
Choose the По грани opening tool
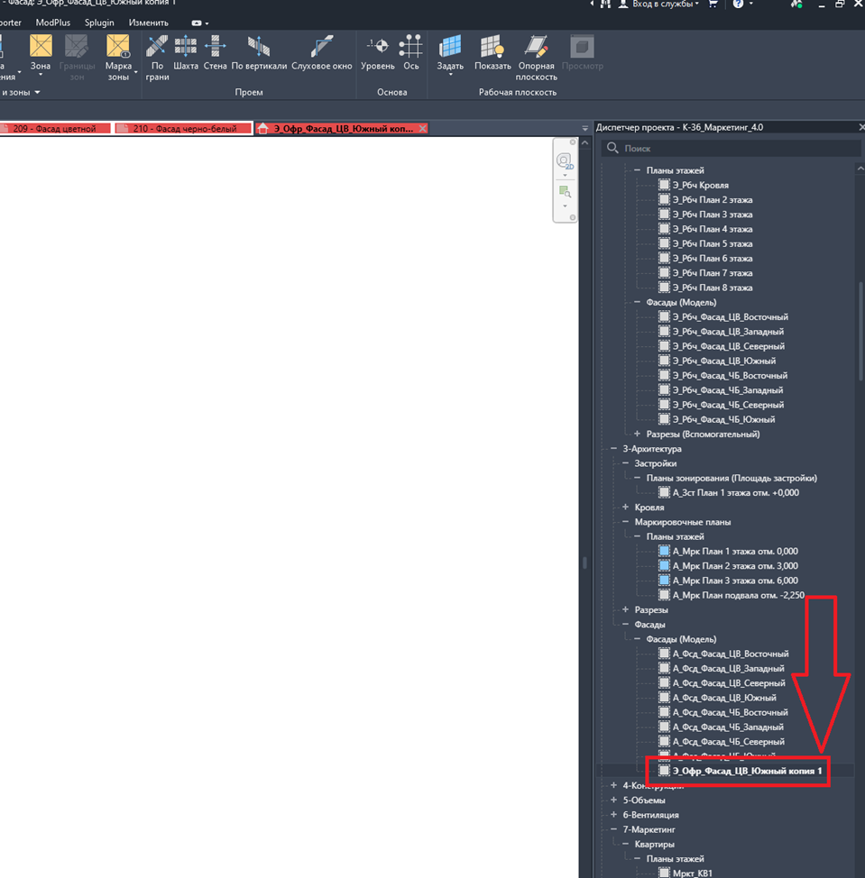(x=157, y=57)
